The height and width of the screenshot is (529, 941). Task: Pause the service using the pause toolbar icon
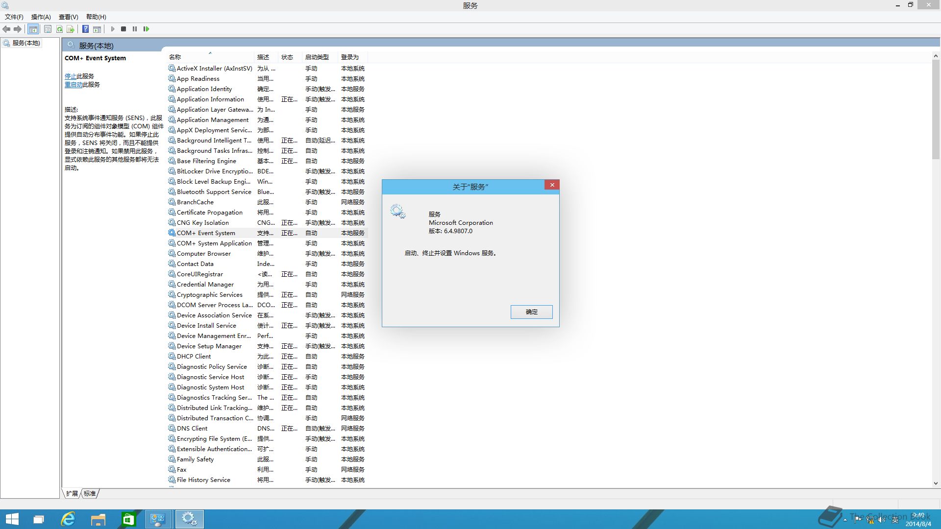click(135, 29)
